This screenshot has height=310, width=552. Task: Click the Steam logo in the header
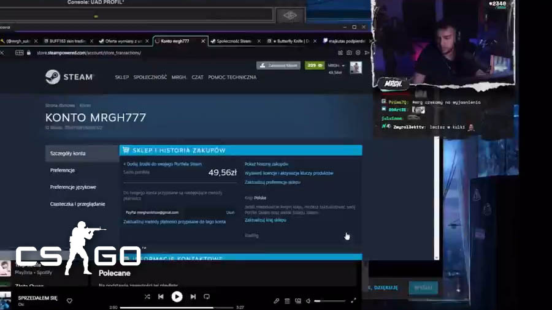point(69,77)
